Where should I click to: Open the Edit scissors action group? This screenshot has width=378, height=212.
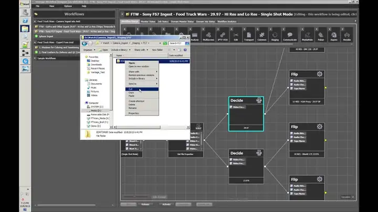click(236, 36)
